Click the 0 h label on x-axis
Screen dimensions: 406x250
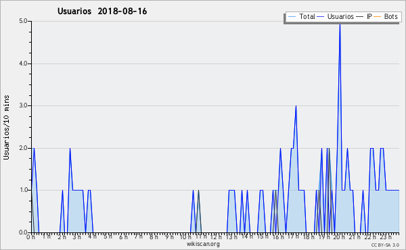[30, 236]
